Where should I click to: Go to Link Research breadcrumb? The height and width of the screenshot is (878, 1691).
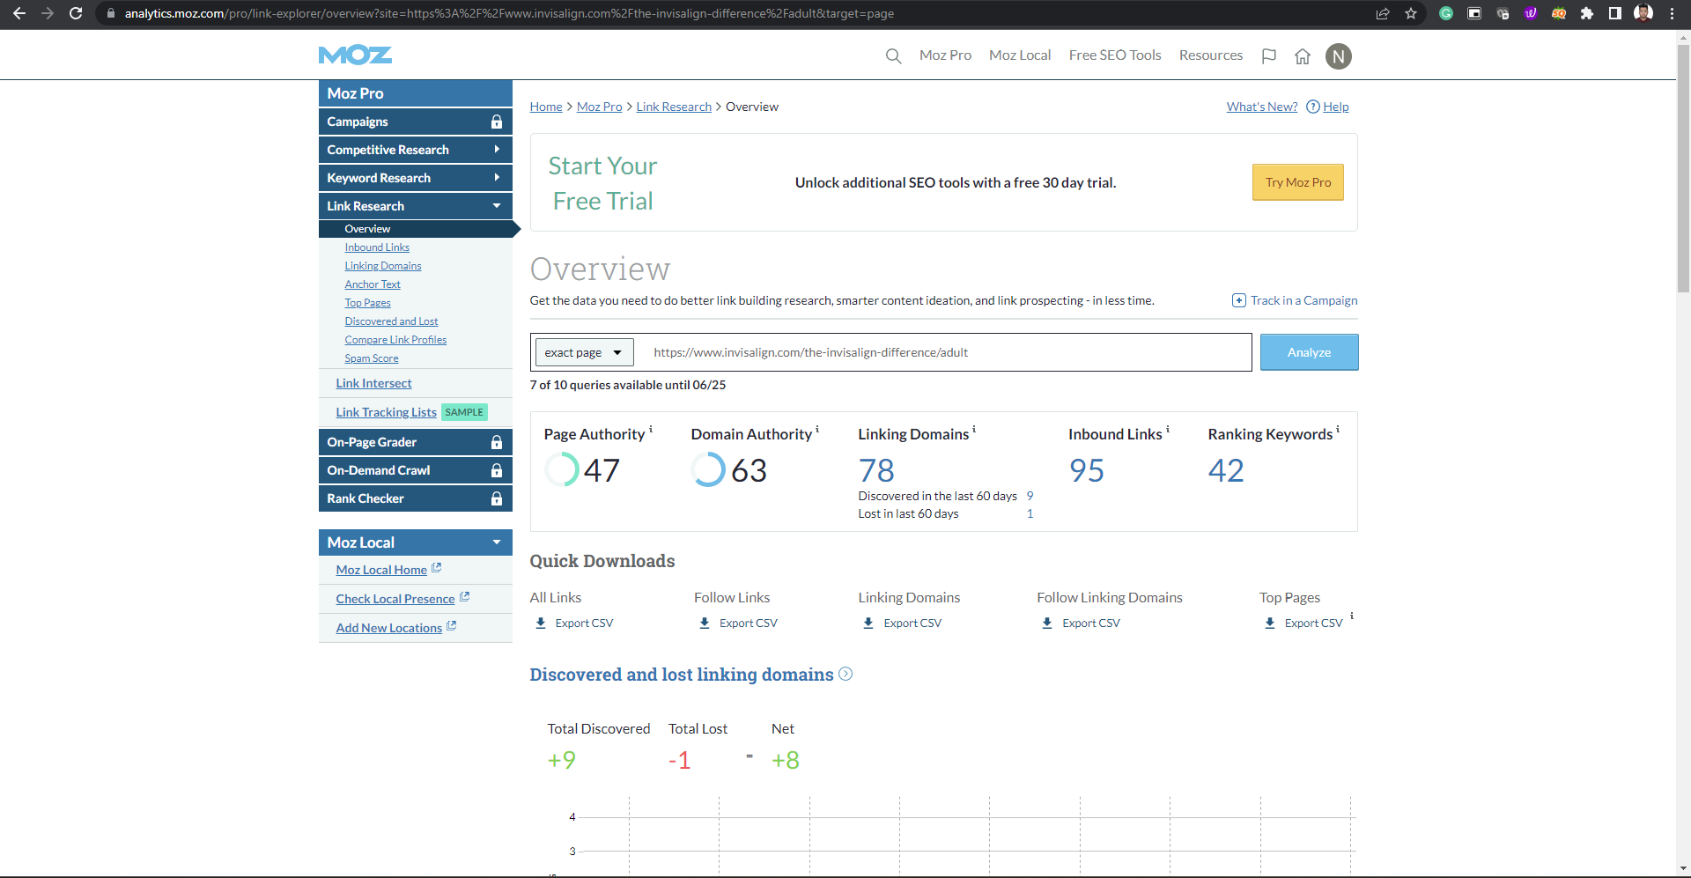[674, 107]
